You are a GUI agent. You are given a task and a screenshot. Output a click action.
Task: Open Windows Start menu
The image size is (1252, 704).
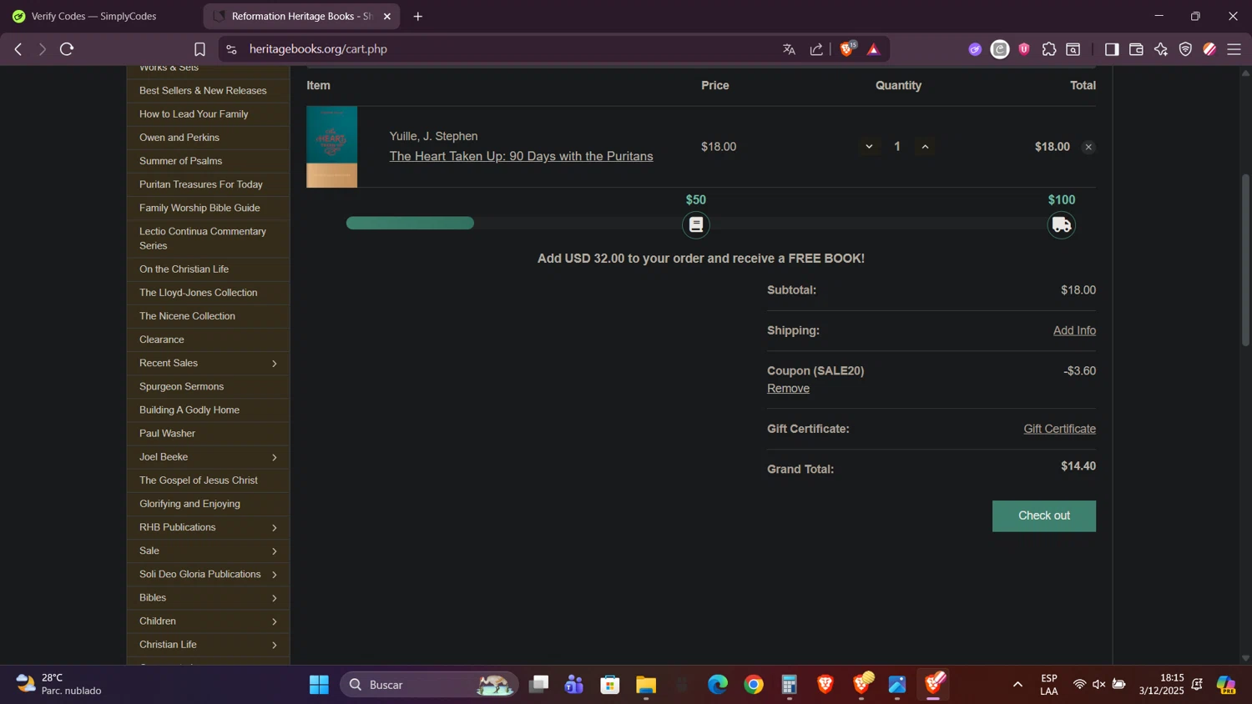click(319, 685)
